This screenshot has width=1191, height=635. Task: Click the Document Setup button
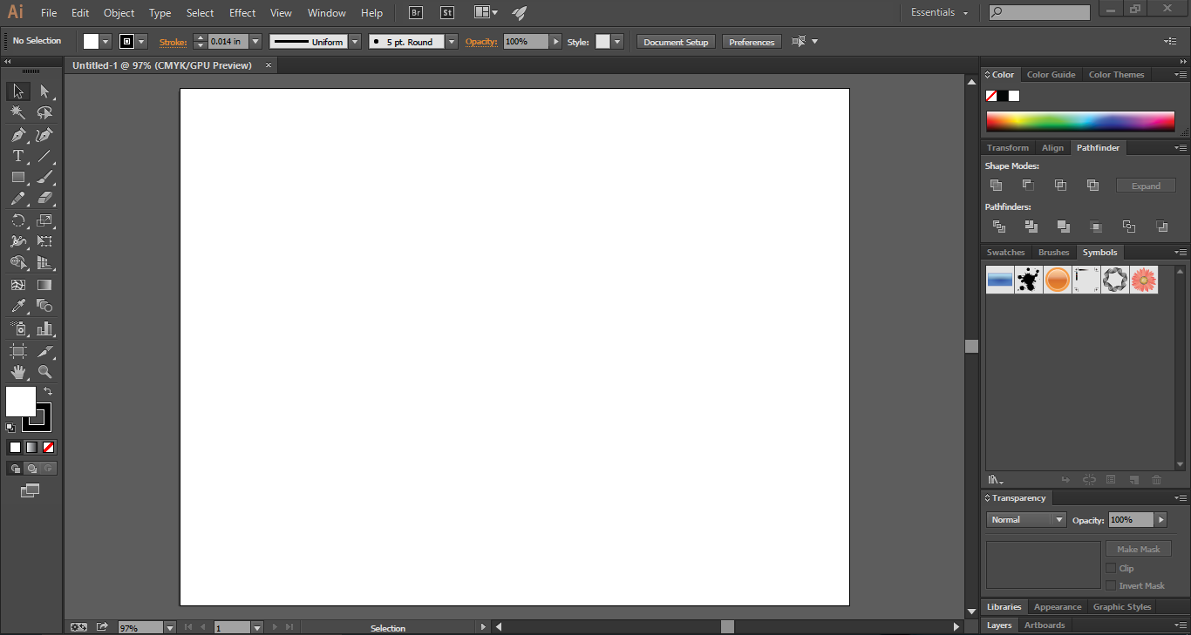pyautogui.click(x=676, y=42)
